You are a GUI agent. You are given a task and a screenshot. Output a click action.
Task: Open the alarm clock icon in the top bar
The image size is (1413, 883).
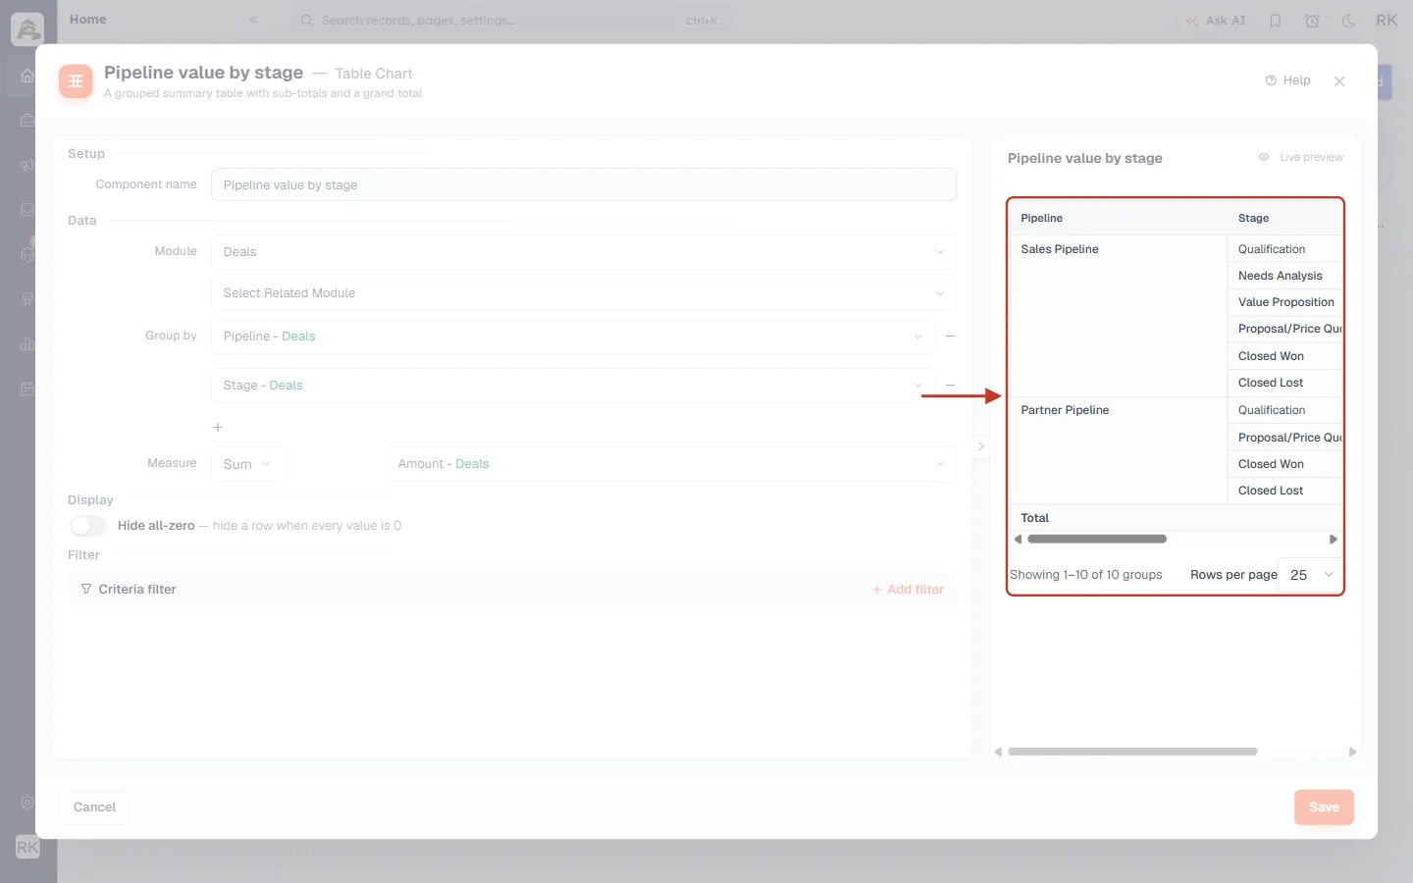(x=1312, y=21)
